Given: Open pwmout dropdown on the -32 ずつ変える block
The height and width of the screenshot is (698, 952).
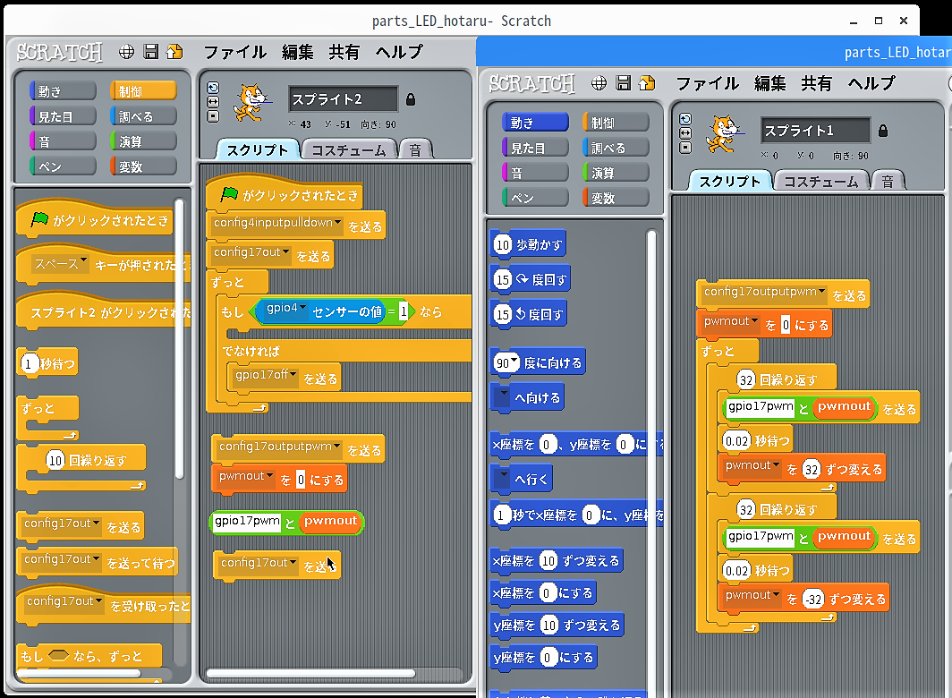Looking at the screenshot, I should click(776, 595).
